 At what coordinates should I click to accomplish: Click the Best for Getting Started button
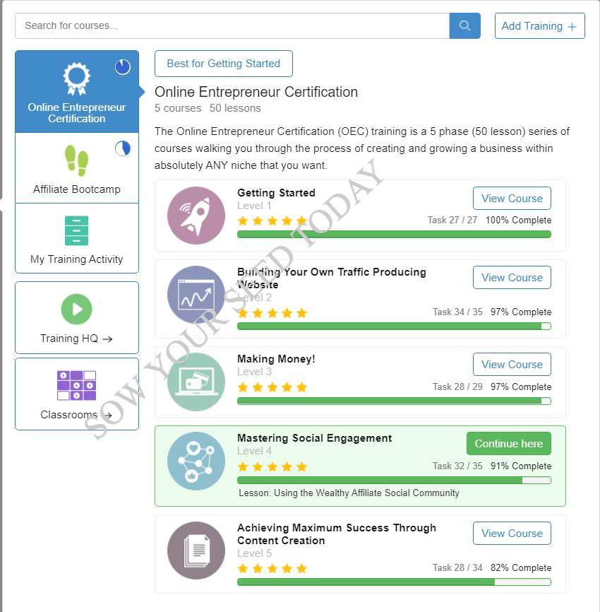[x=223, y=64]
